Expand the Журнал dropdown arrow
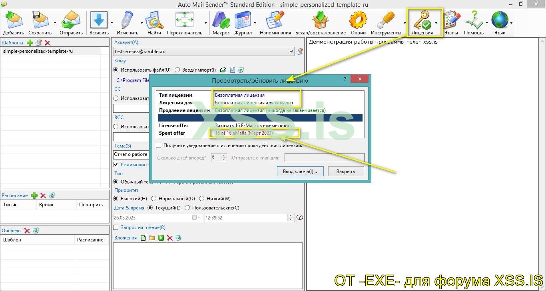 (x=255, y=23)
